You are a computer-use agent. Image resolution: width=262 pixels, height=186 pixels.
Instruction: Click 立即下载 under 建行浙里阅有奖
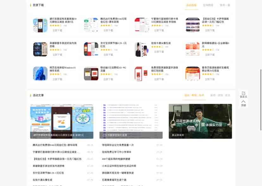pyautogui.click(x=57, y=30)
